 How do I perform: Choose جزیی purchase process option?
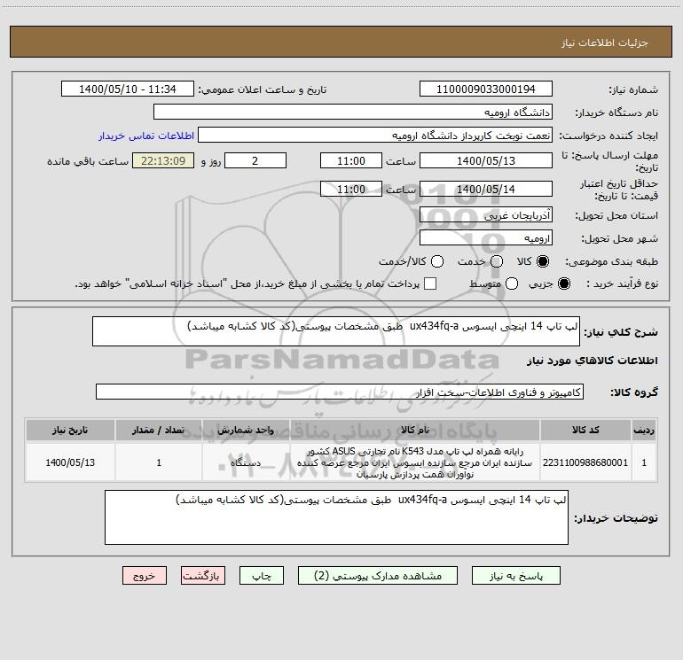tap(564, 283)
